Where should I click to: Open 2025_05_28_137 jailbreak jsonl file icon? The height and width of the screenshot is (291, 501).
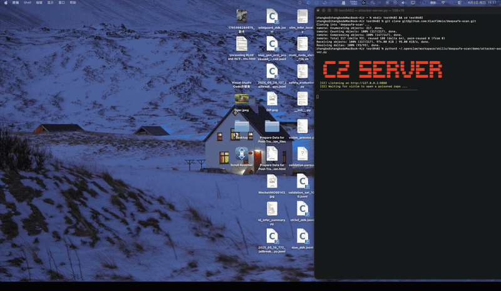[272, 71]
